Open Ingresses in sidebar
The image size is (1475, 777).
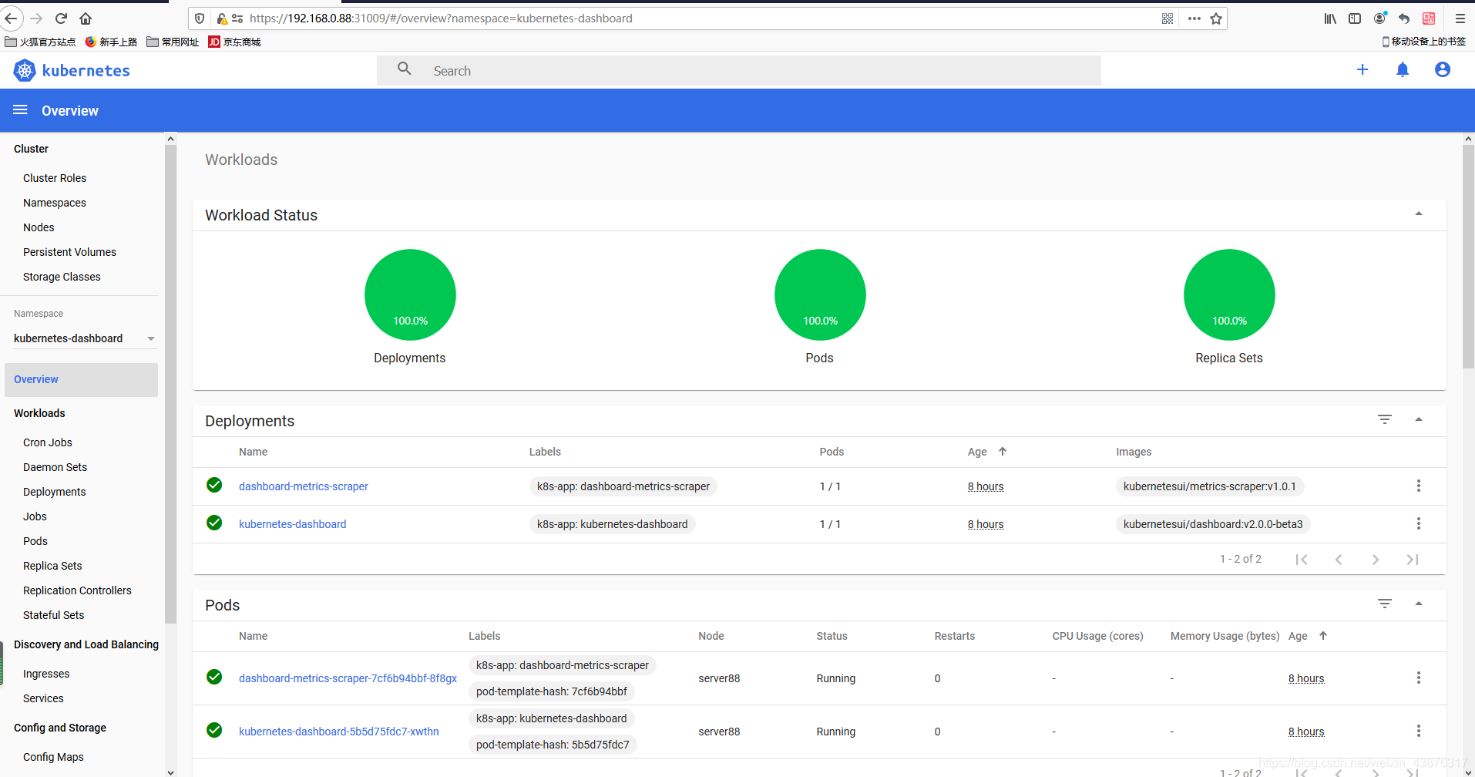click(46, 674)
